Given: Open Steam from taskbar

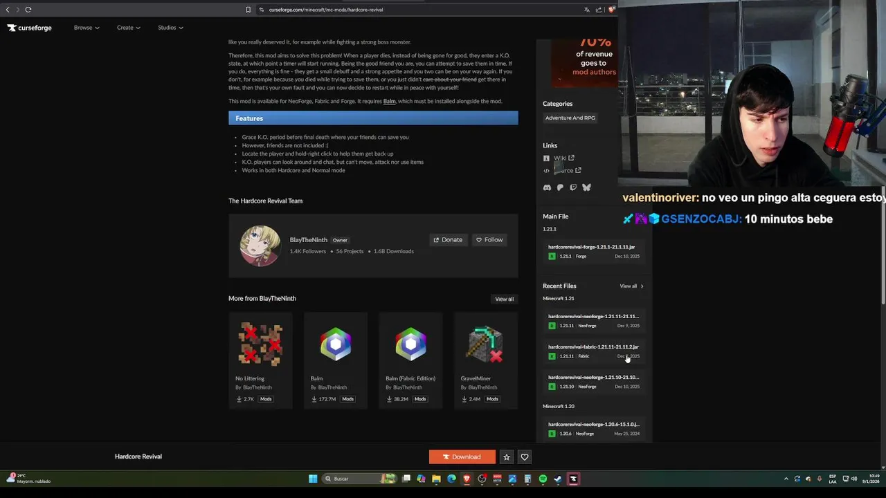Looking at the screenshot, I should tap(558, 479).
